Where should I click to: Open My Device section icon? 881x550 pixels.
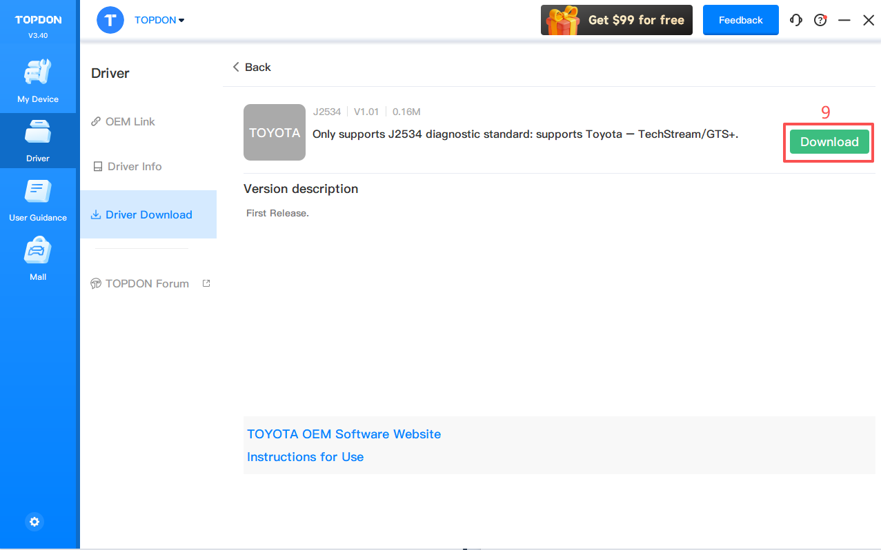(x=38, y=73)
